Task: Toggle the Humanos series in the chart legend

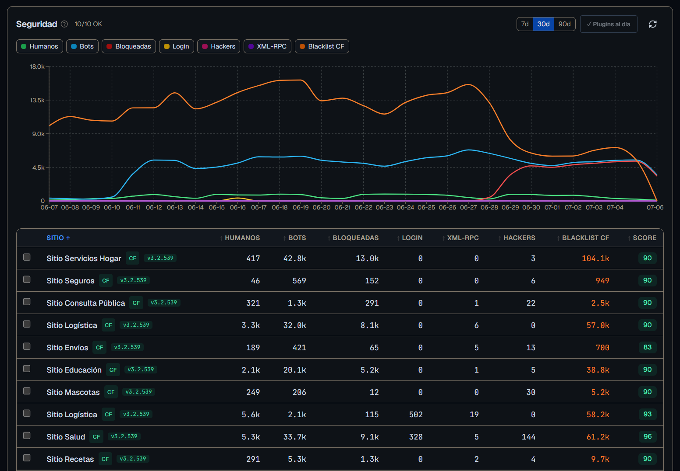Action: click(x=40, y=46)
